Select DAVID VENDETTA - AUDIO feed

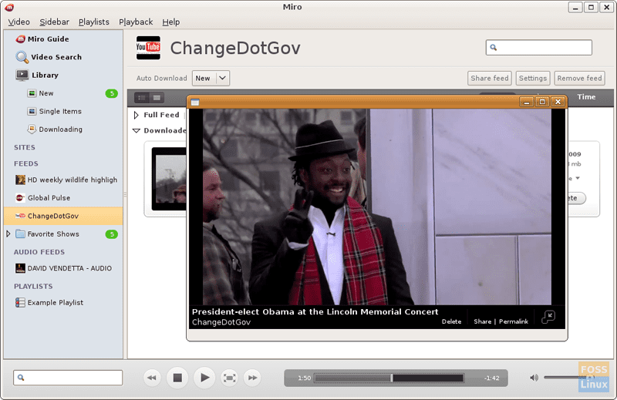click(63, 268)
